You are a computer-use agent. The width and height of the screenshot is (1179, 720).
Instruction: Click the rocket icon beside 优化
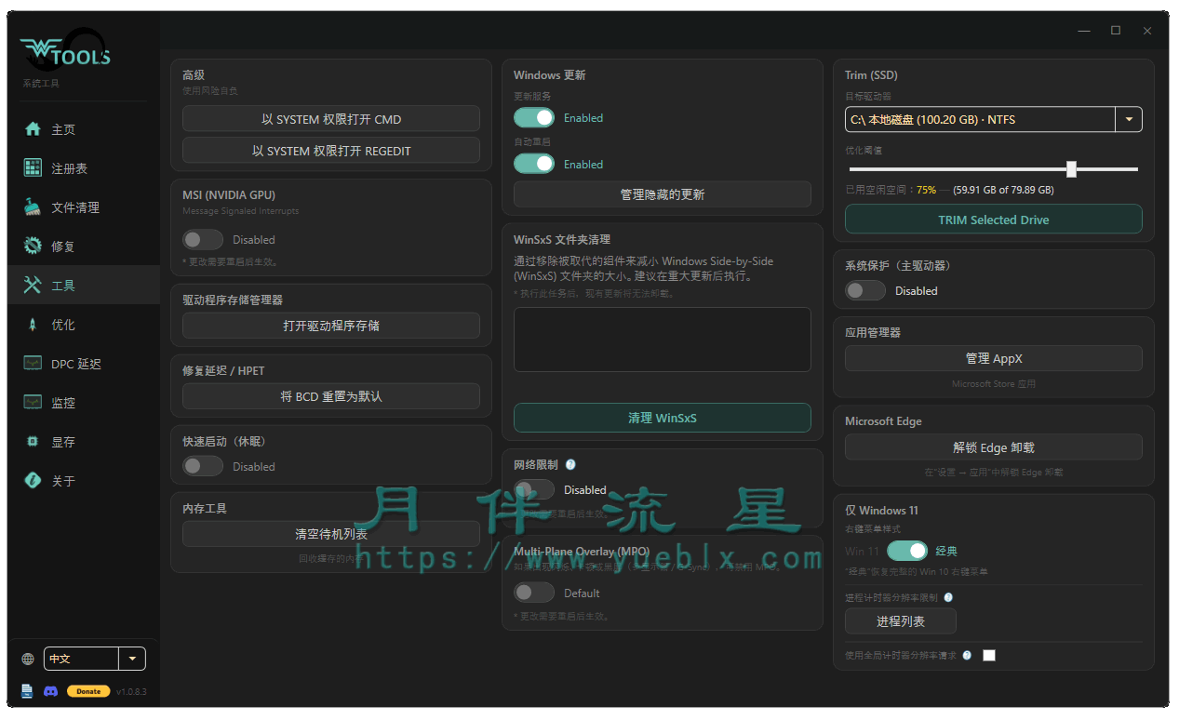(33, 325)
